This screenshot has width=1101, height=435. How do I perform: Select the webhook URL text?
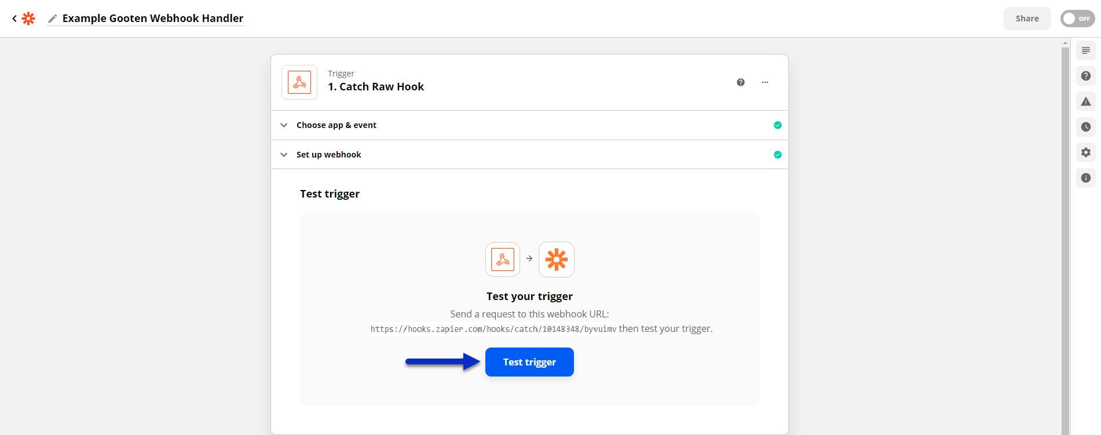[493, 329]
